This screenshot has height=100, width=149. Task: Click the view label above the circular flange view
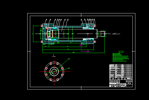coord(54,55)
